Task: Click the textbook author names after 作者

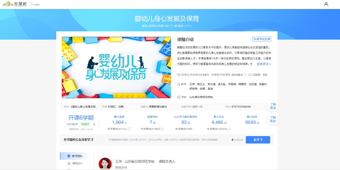Action: pos(116,107)
